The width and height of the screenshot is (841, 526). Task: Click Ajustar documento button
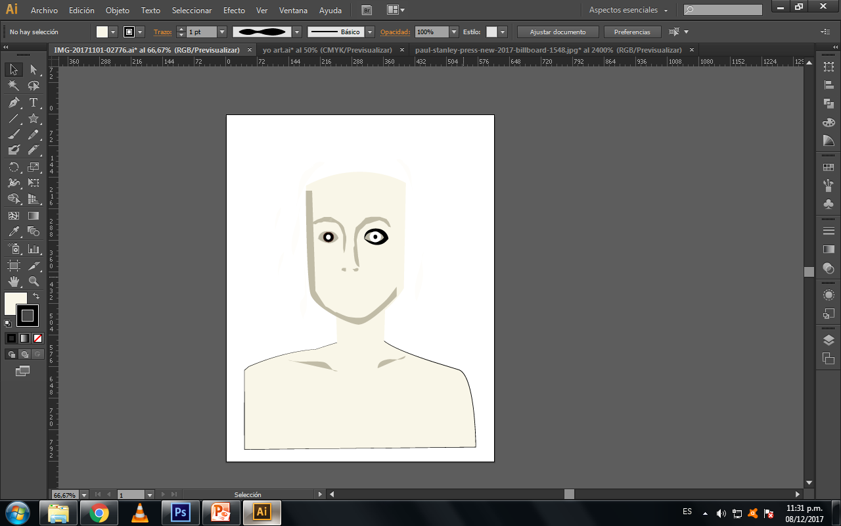pos(558,32)
